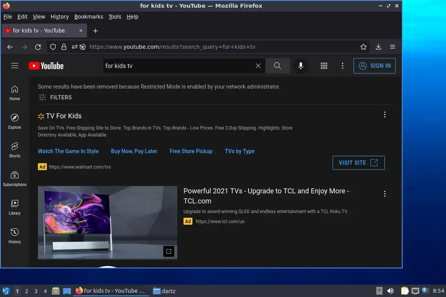Open the taskbar start menu icon

[6, 291]
